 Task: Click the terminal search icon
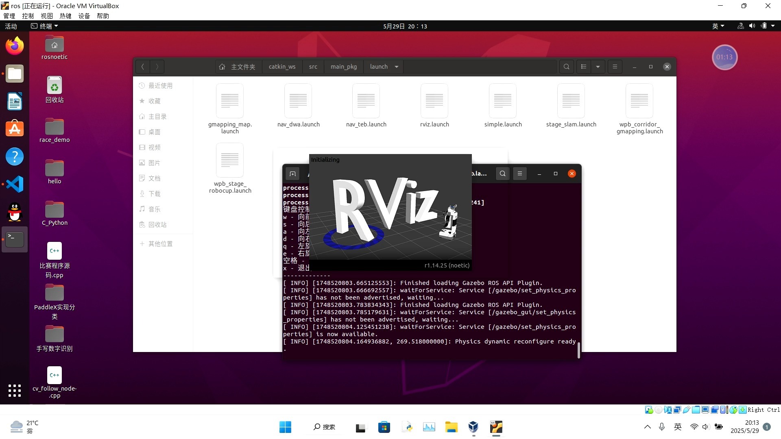pyautogui.click(x=503, y=174)
